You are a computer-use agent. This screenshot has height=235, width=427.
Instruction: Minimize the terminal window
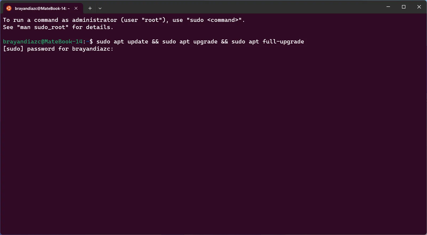point(388,7)
